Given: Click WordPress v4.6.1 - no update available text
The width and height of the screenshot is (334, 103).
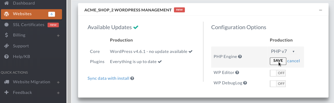Looking at the screenshot, I should click(x=148, y=51).
